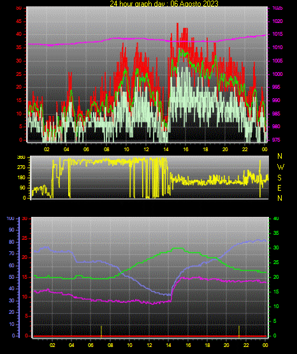
Task: Click the 14 hour label on bottom graph
Action: tap(168, 345)
